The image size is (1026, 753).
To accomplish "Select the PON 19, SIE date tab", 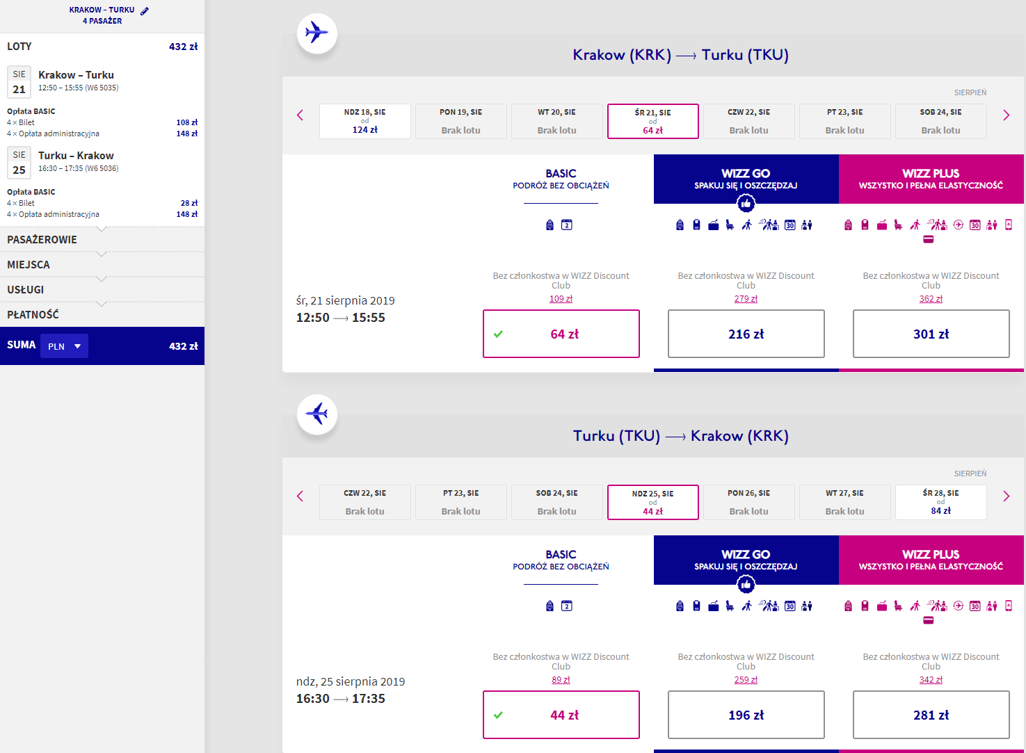I will 461,122.
